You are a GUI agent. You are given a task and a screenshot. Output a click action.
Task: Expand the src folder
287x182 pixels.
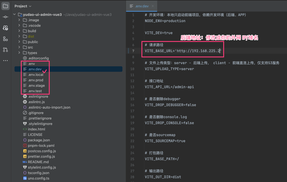coord(19,47)
